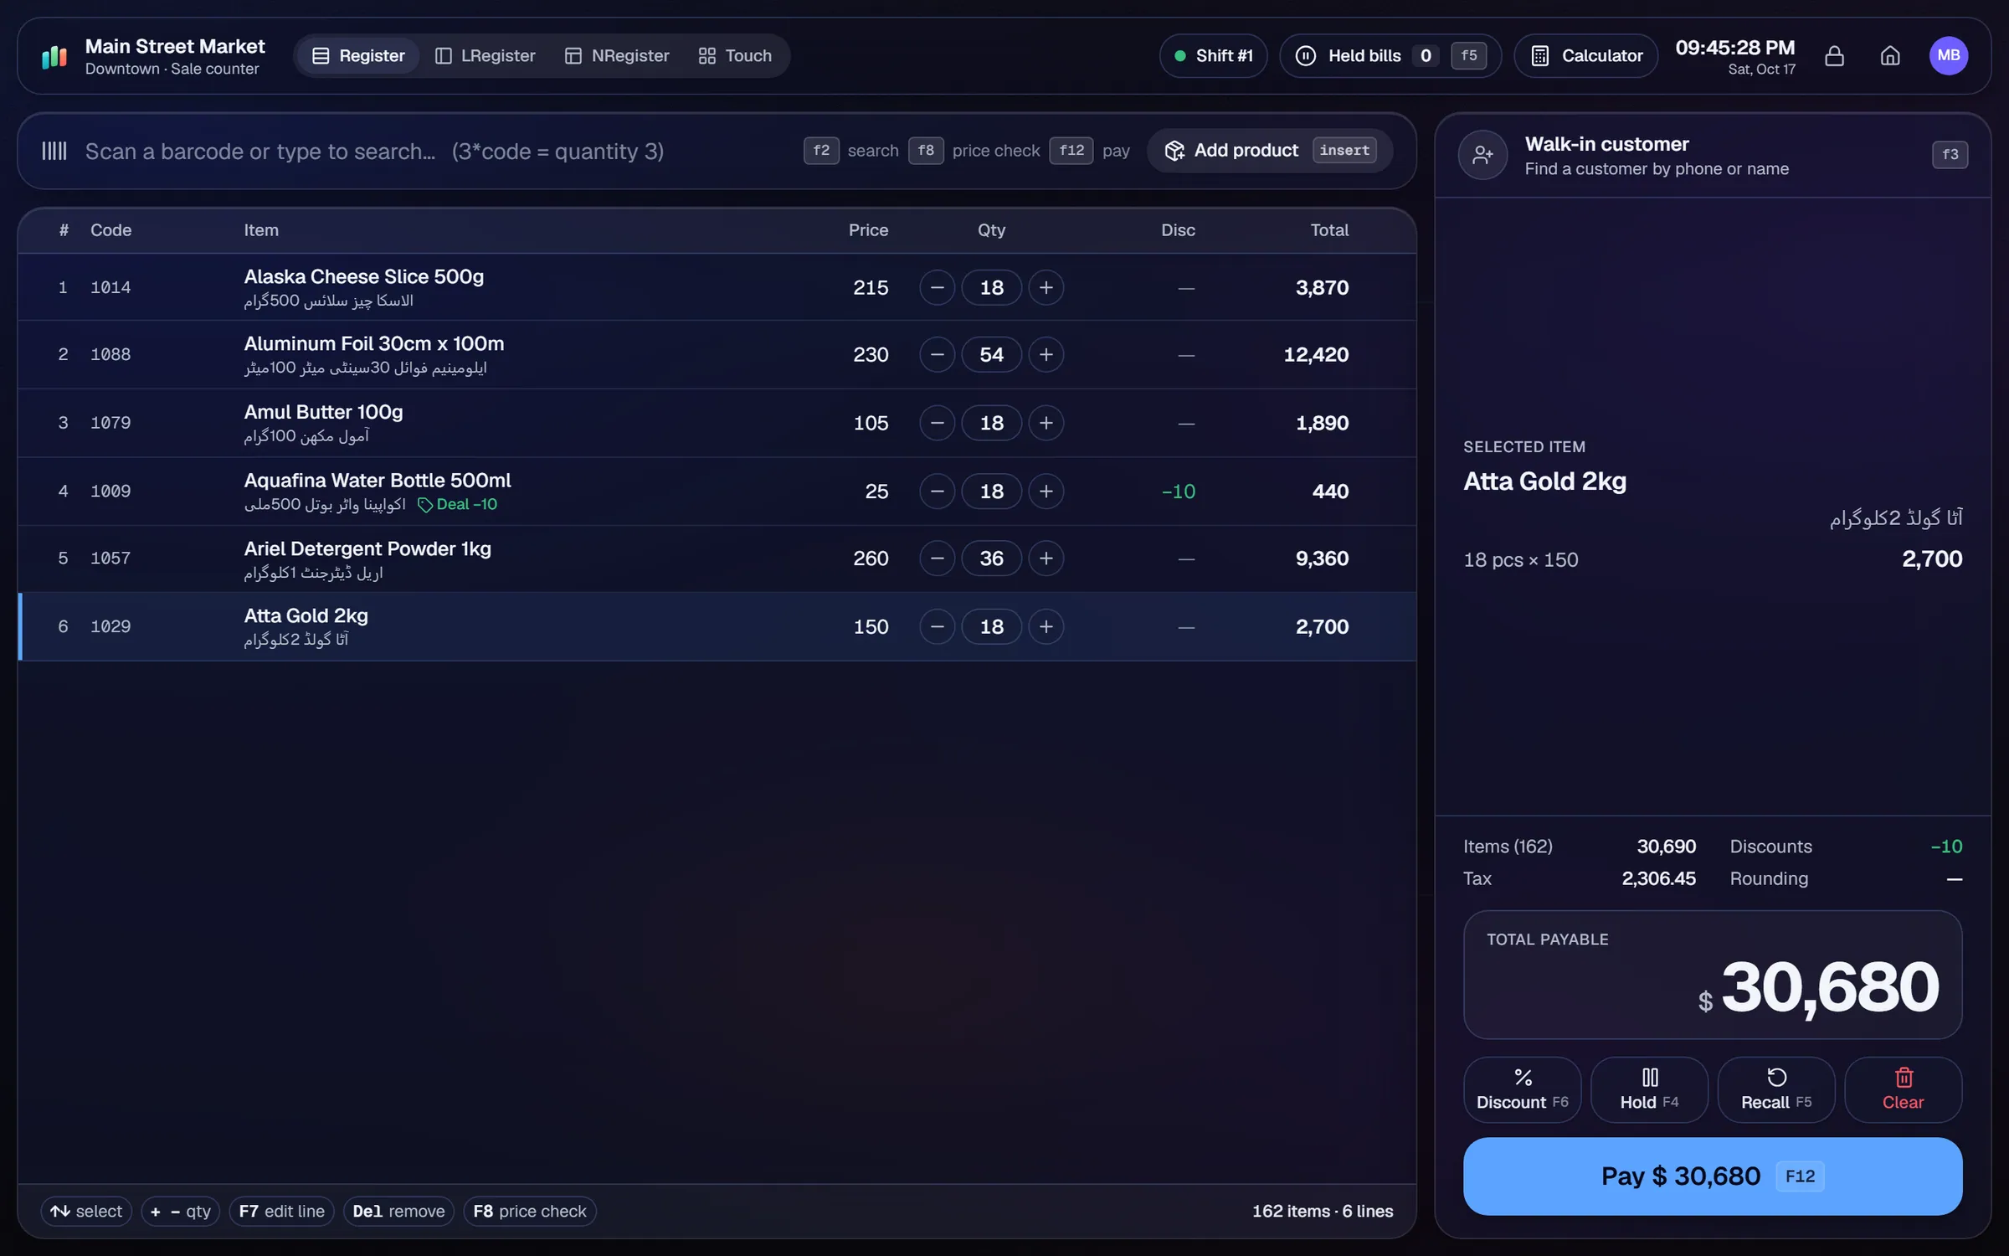This screenshot has width=2009, height=1256.
Task: Select the Amul Butter 100g row
Action: coord(717,423)
